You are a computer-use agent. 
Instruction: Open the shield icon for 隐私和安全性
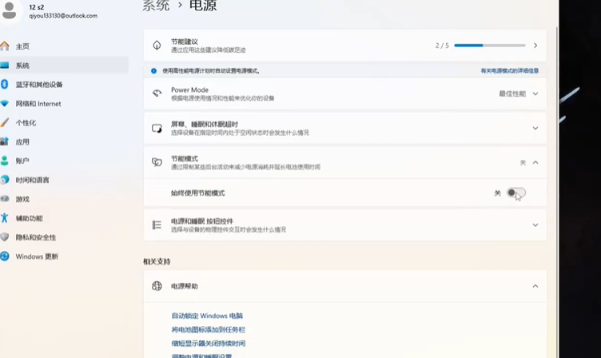[x=5, y=237]
